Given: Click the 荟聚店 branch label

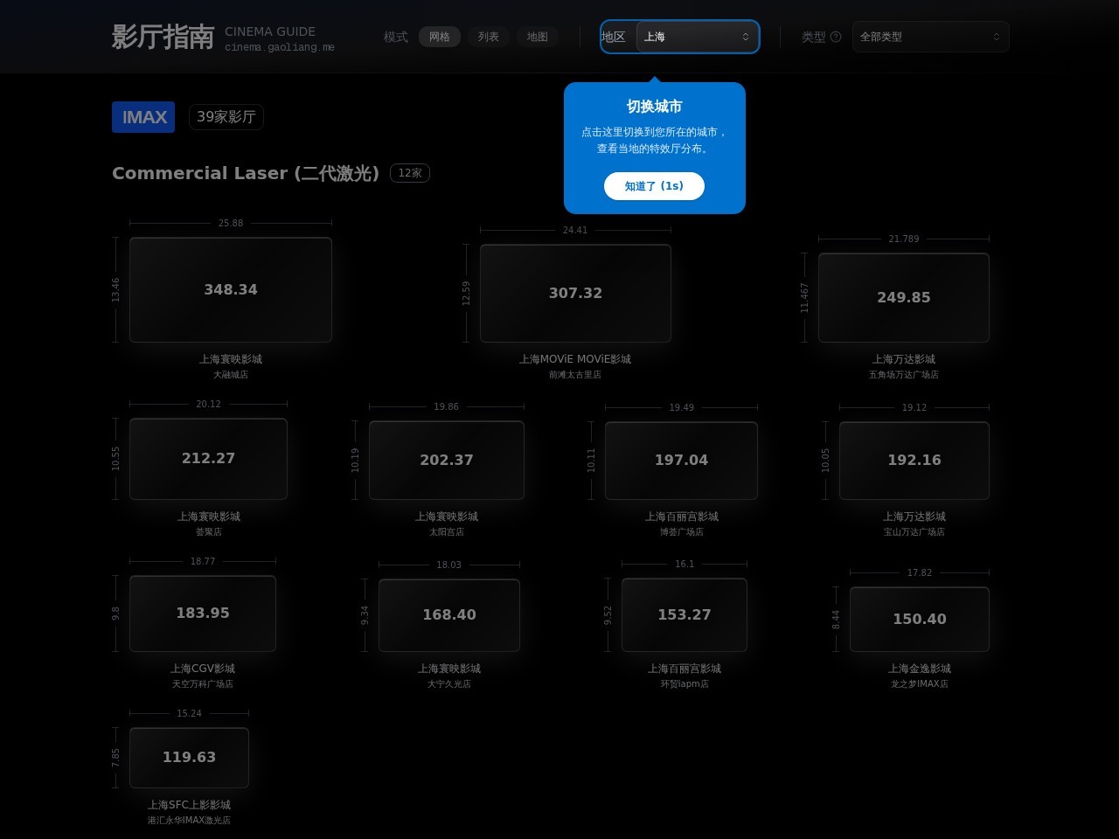Looking at the screenshot, I should [x=208, y=532].
